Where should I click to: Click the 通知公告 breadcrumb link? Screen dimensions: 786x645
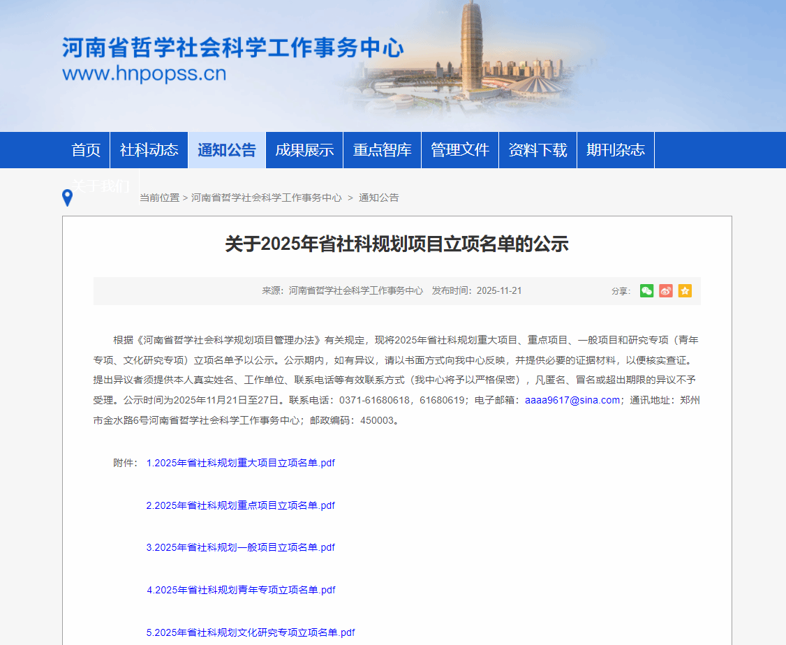(x=379, y=198)
